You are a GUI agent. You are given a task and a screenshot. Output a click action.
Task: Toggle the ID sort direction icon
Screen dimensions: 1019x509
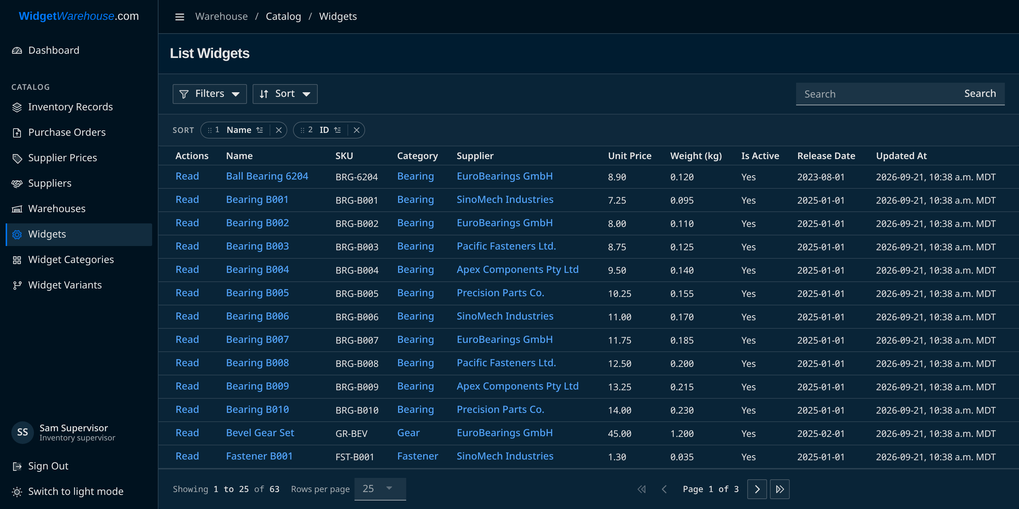pos(338,130)
